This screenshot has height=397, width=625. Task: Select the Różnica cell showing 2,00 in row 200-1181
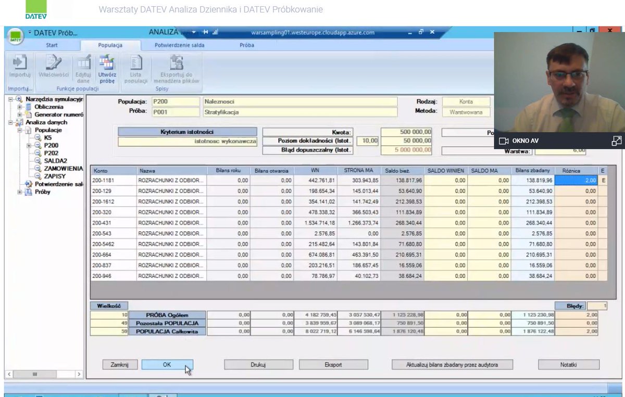coord(577,180)
